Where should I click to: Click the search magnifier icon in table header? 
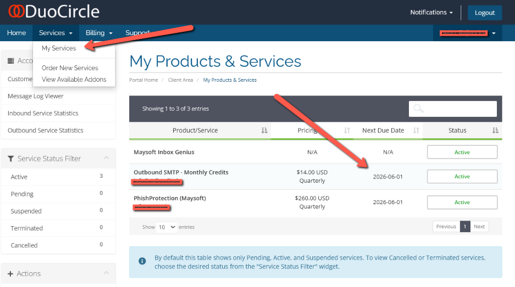coord(418,108)
